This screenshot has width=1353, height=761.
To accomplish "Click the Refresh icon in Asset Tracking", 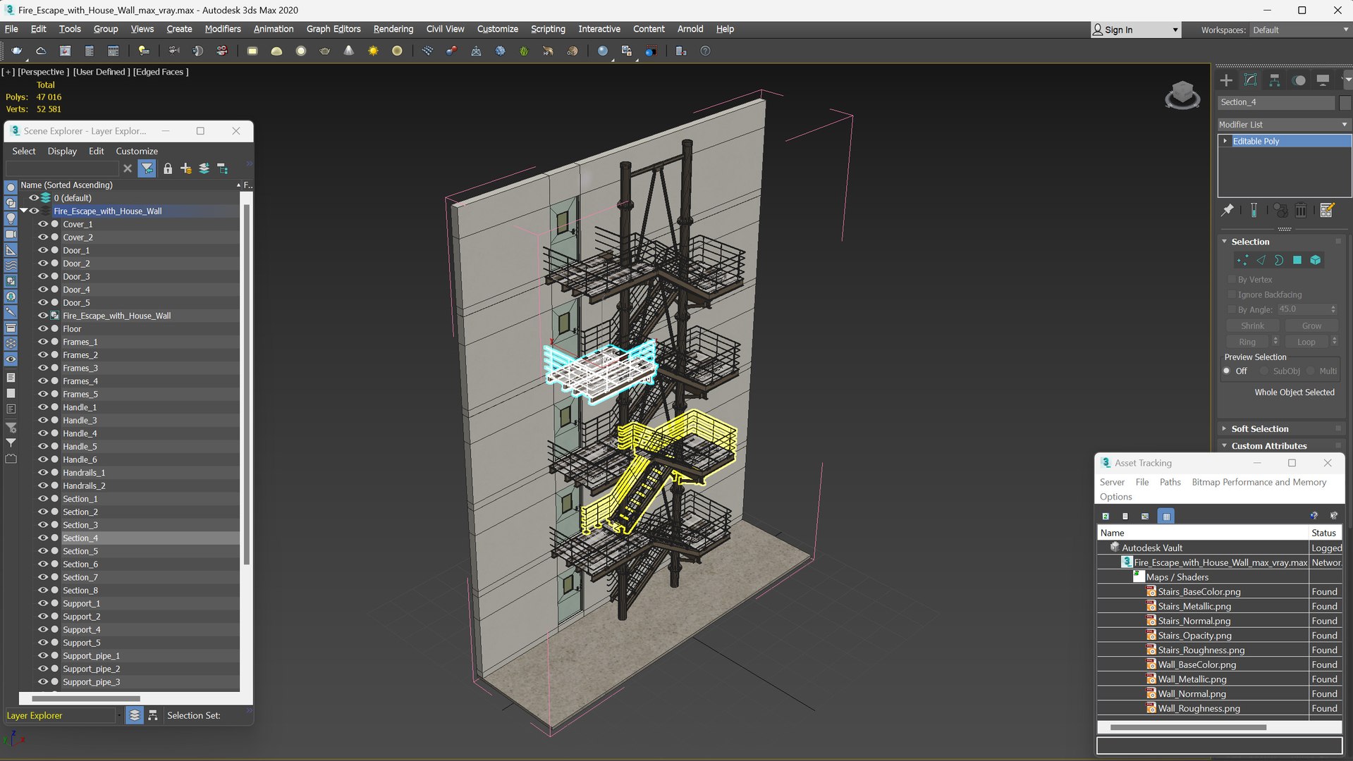I will [x=1106, y=516].
